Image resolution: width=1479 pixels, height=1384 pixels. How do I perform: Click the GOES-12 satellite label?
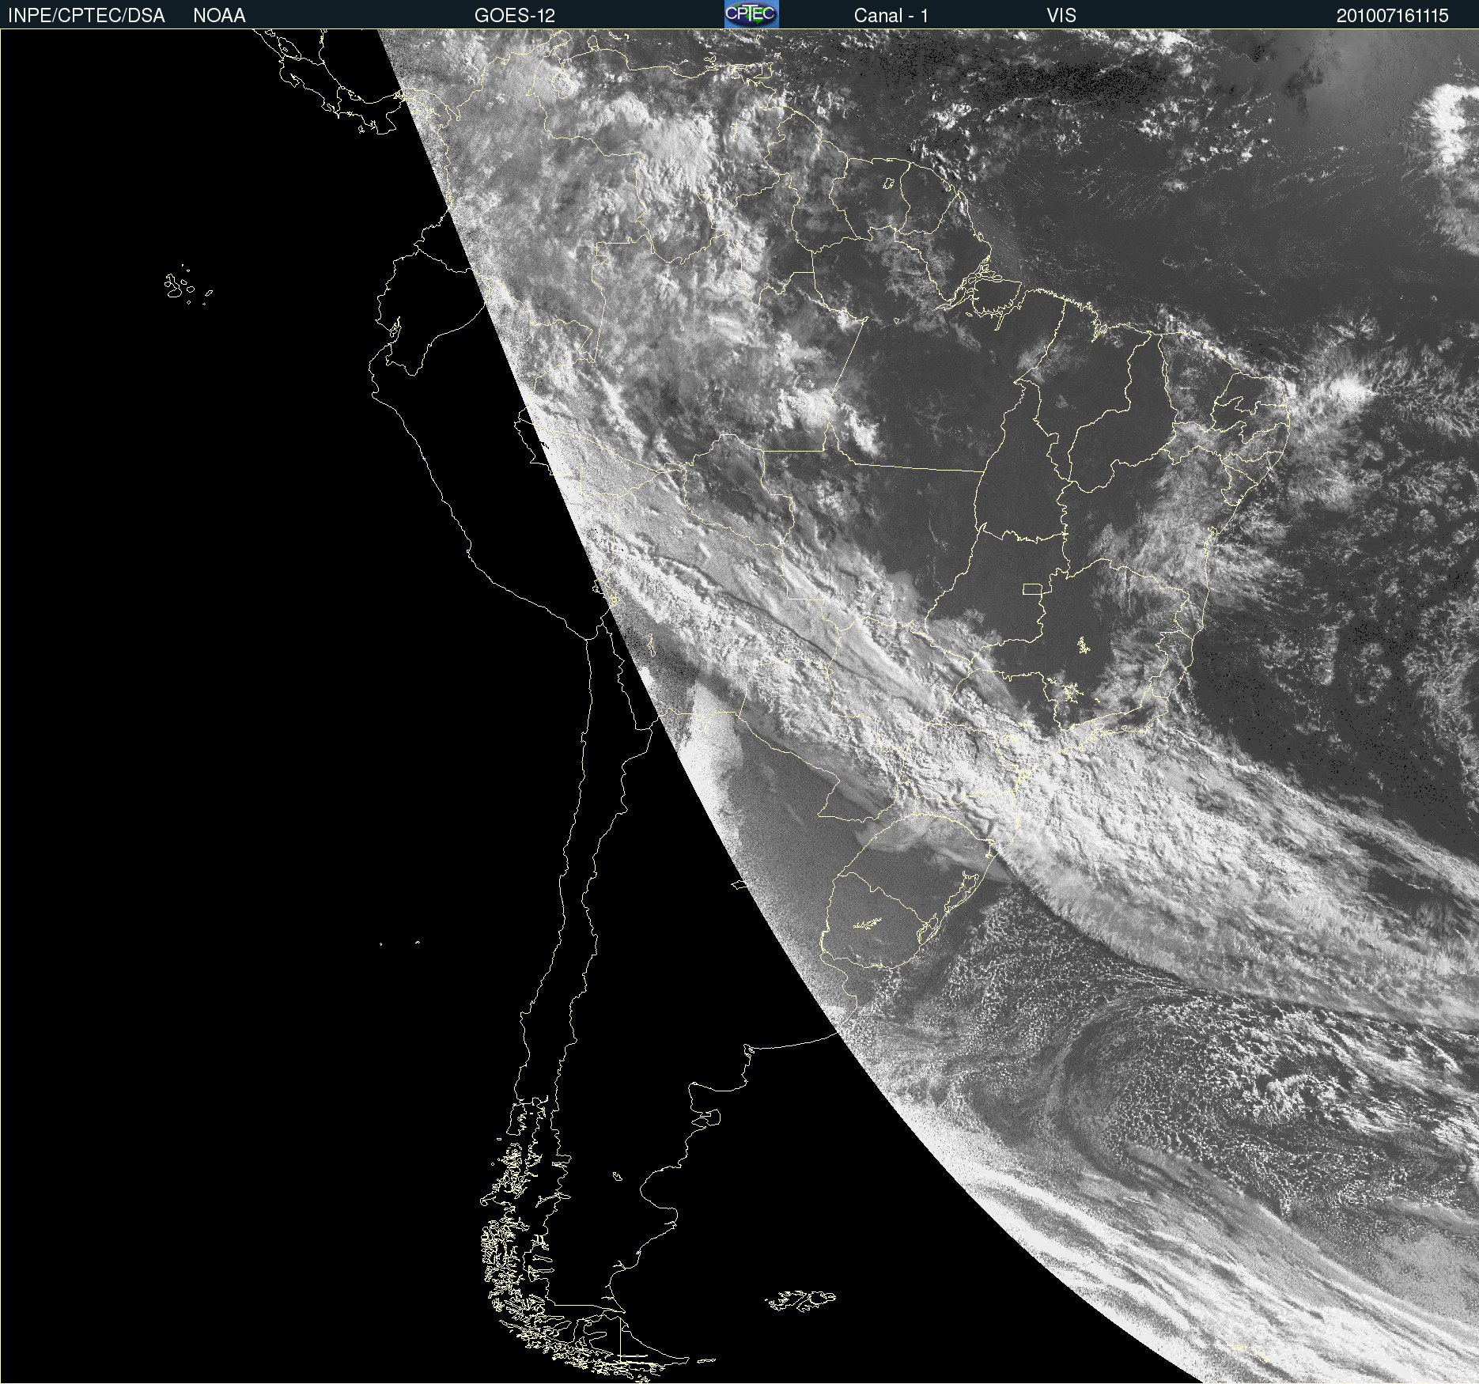[x=515, y=16]
